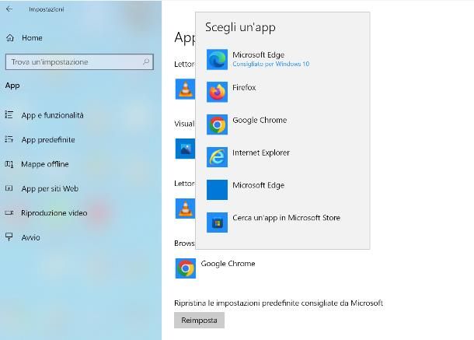The image size is (474, 340).
Task: Click default browser Google Chrome label
Action: (228, 264)
